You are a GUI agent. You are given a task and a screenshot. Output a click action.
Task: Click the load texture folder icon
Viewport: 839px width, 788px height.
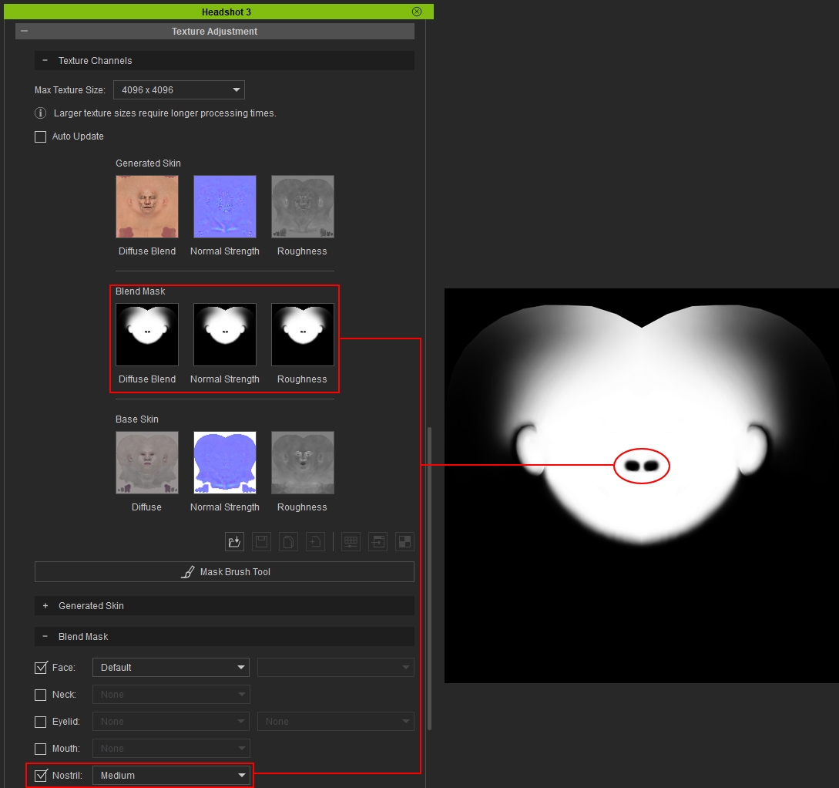point(234,542)
